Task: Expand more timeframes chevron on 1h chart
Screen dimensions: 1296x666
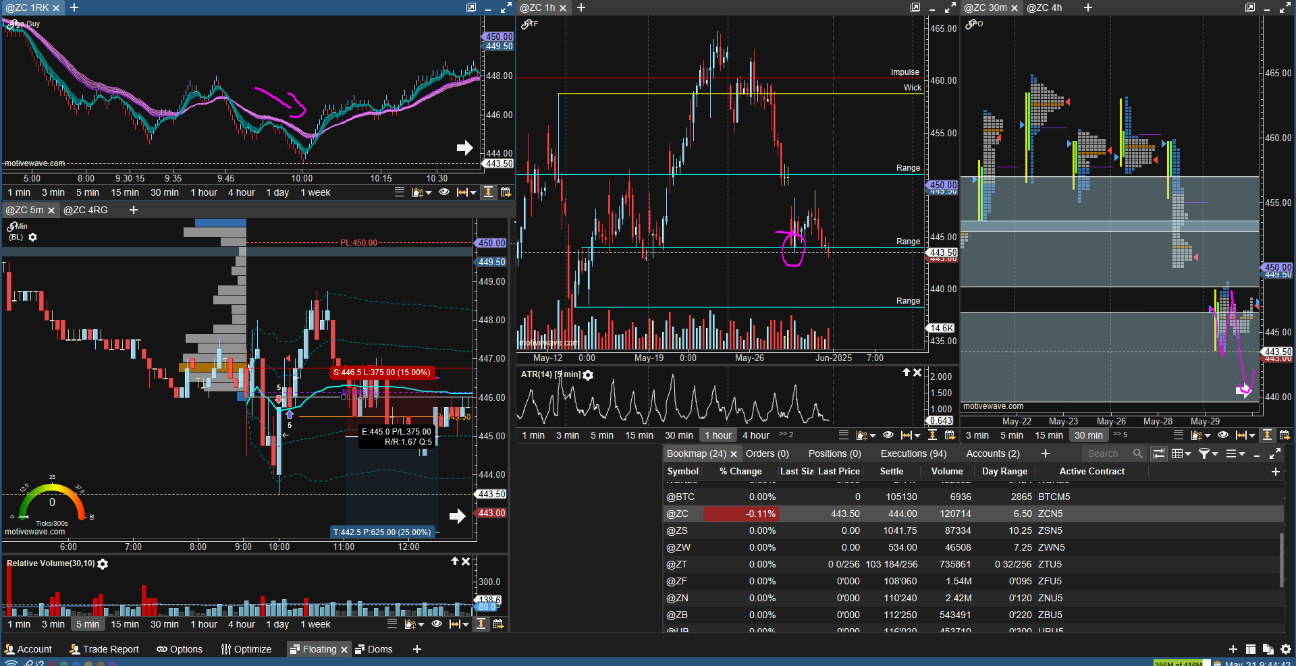Action: coord(786,435)
